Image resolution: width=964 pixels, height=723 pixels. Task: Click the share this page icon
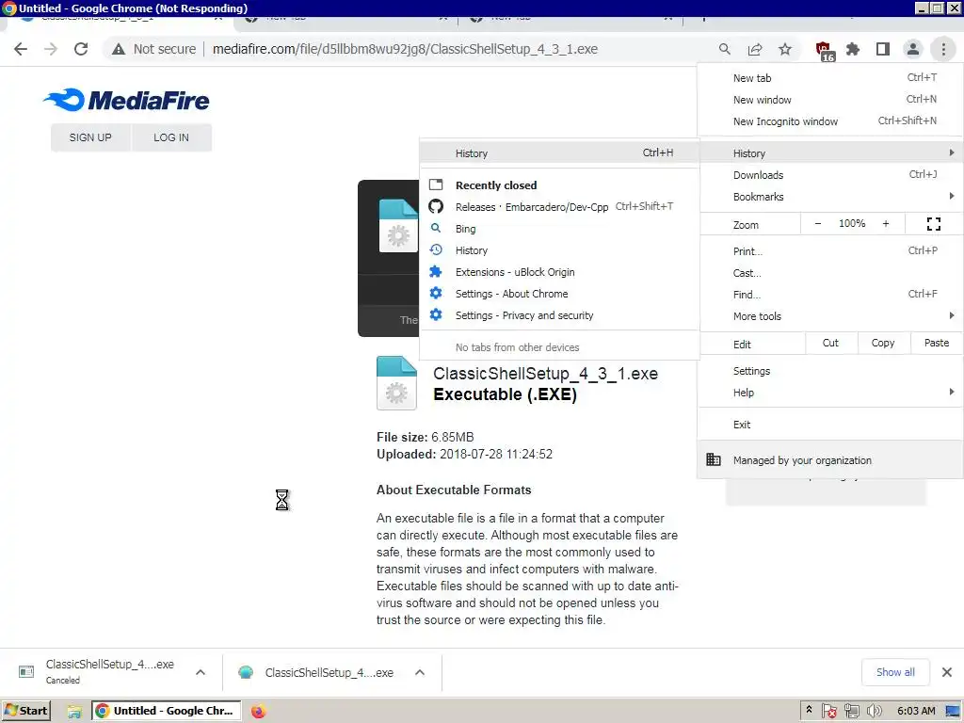[x=755, y=49]
